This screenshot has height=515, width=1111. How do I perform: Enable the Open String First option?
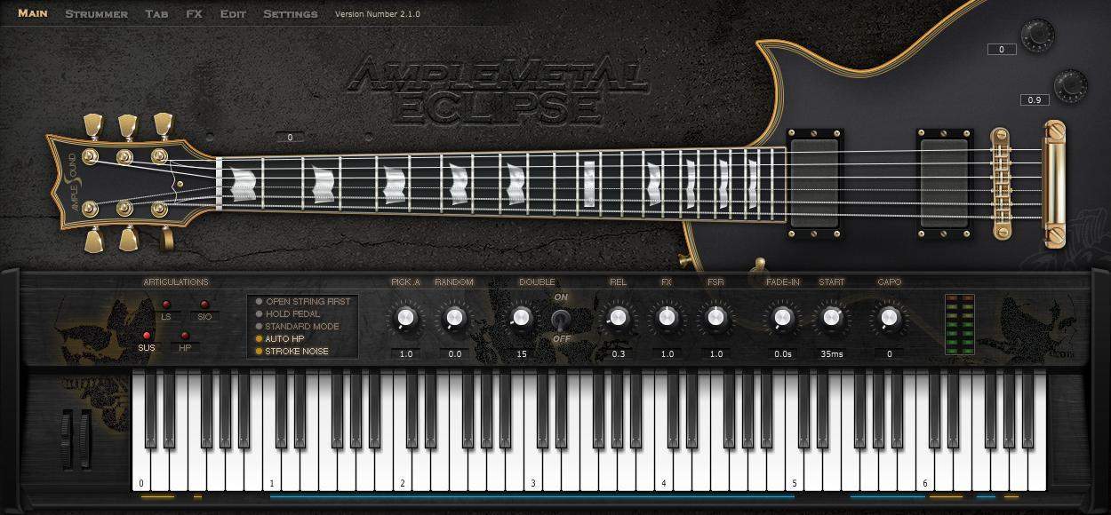pyautogui.click(x=260, y=302)
